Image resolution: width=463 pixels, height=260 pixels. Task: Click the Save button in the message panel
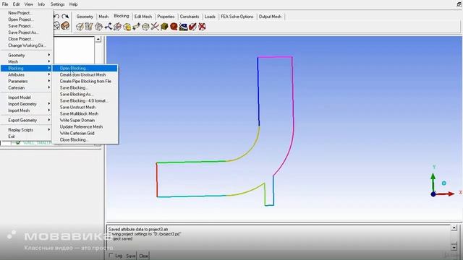[130, 256]
